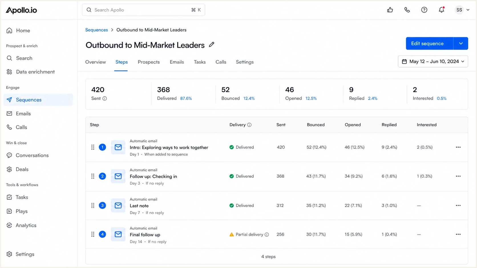Open the Prospects tab
The height and width of the screenshot is (268, 477).
[x=149, y=62]
